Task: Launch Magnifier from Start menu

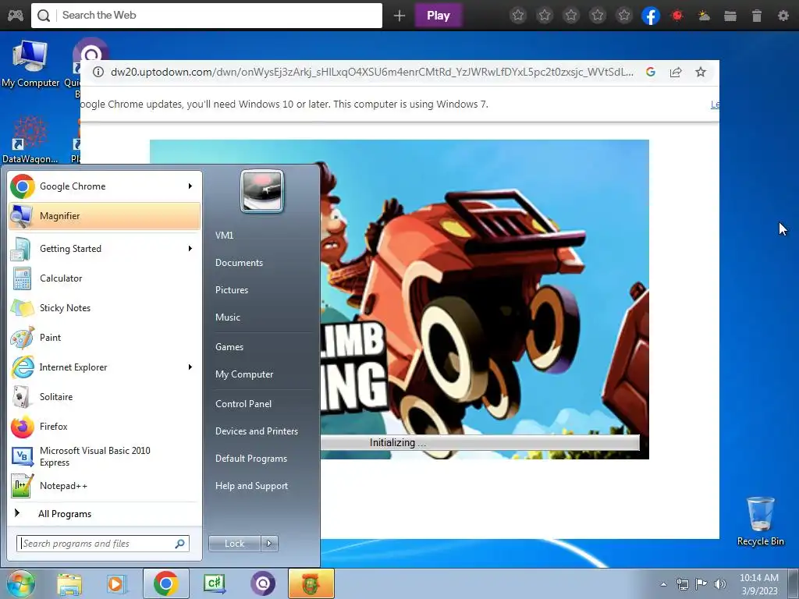Action: [x=105, y=216]
